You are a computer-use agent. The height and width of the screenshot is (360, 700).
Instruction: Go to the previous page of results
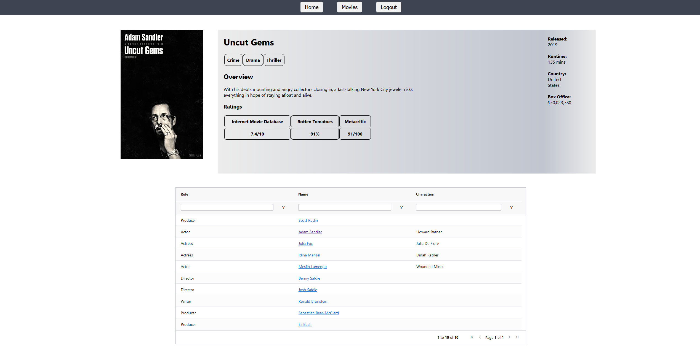pos(480,337)
